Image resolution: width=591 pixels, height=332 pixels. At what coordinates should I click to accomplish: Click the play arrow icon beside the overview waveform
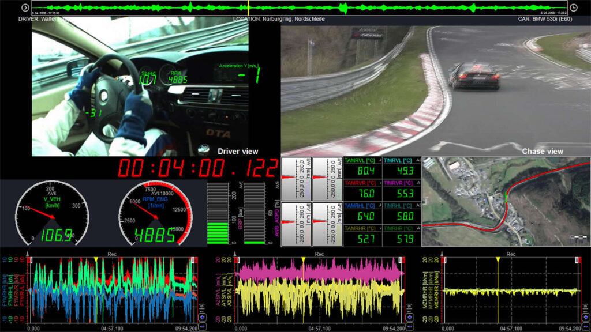pyautogui.click(x=25, y=7)
